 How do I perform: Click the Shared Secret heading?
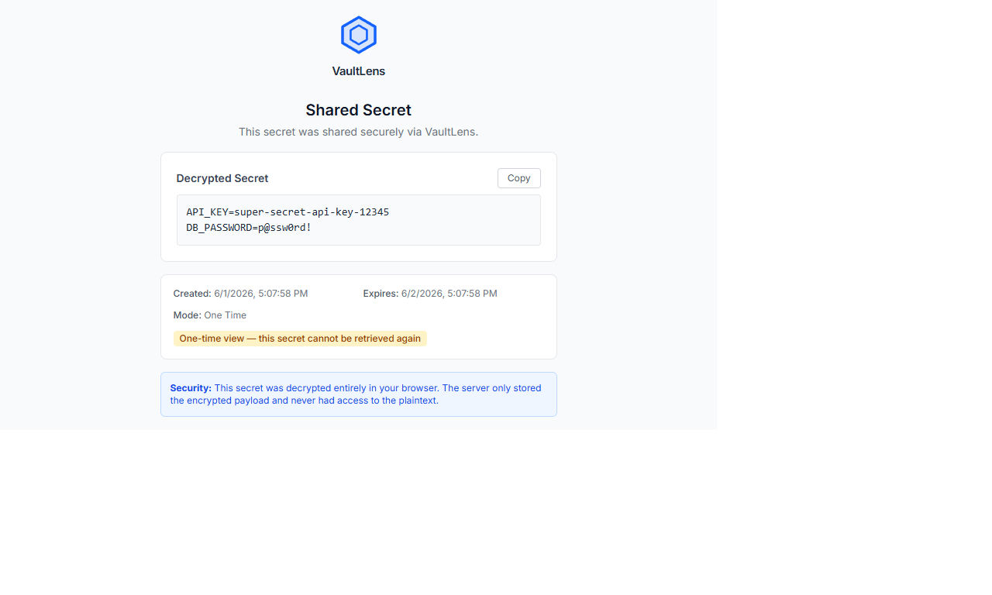point(359,110)
